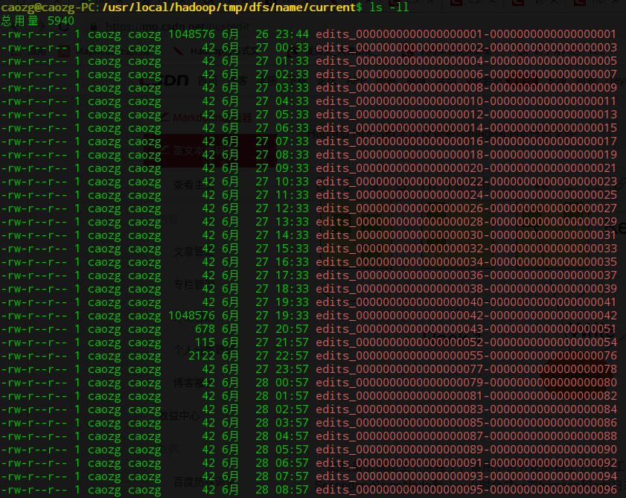Image resolution: width=626 pixels, height=498 pixels.
Task: Click the 1048576 size on the edits 042 row
Action: click(x=191, y=316)
